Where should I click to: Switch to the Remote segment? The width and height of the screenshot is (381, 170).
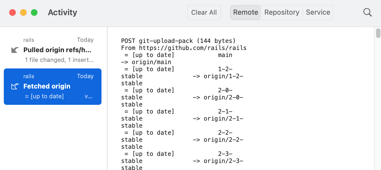click(246, 12)
